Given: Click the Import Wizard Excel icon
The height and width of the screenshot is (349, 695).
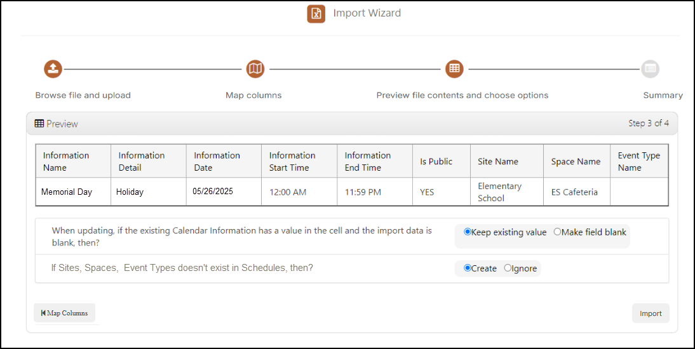Looking at the screenshot, I should pos(316,14).
